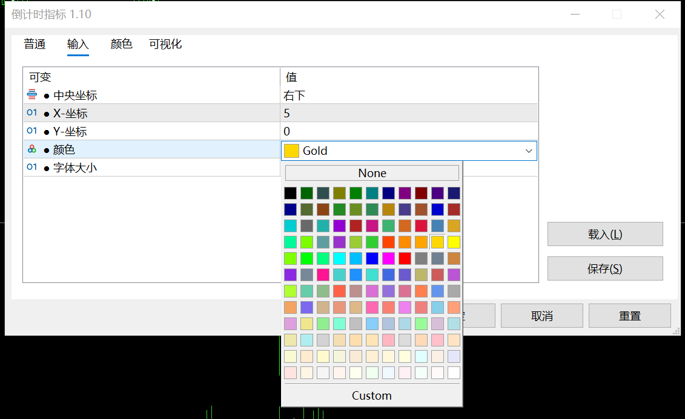The width and height of the screenshot is (685, 419).
Task: Close the 倒计时指标 dialog window
Action: pos(660,15)
